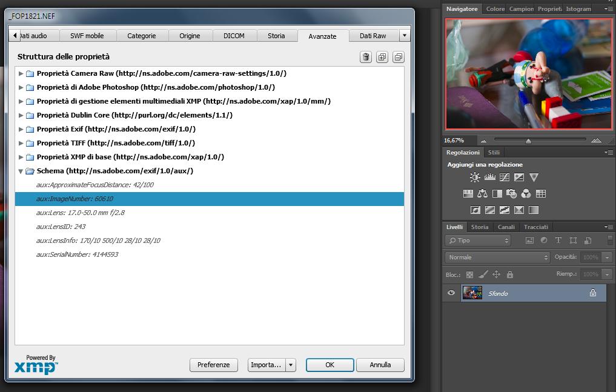Add a Channel Mixer adjustment
This screenshot has width=616, height=392.
coord(526,194)
